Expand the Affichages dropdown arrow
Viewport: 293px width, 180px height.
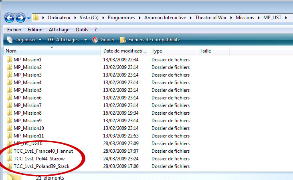click(x=86, y=40)
